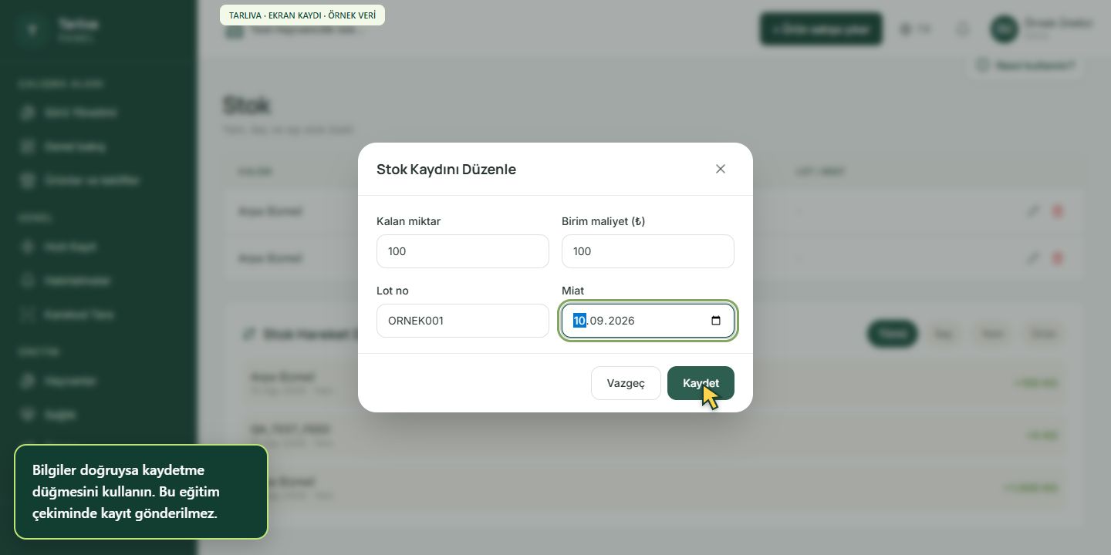Close the Stok Kaydını Düzenle dialog
This screenshot has width=1111, height=555.
721,169
